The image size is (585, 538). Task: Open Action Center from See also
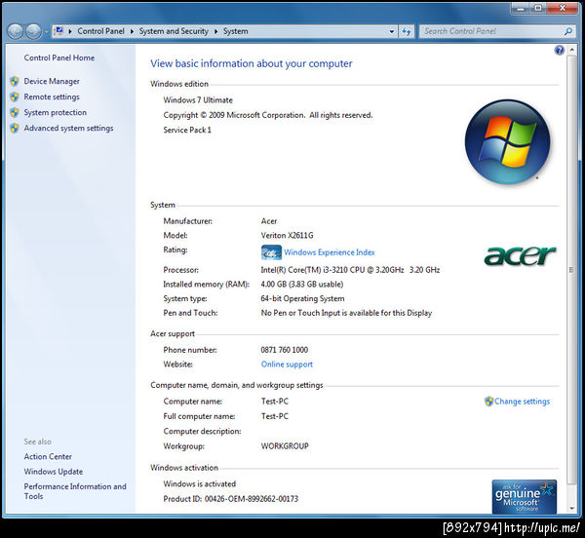point(48,457)
